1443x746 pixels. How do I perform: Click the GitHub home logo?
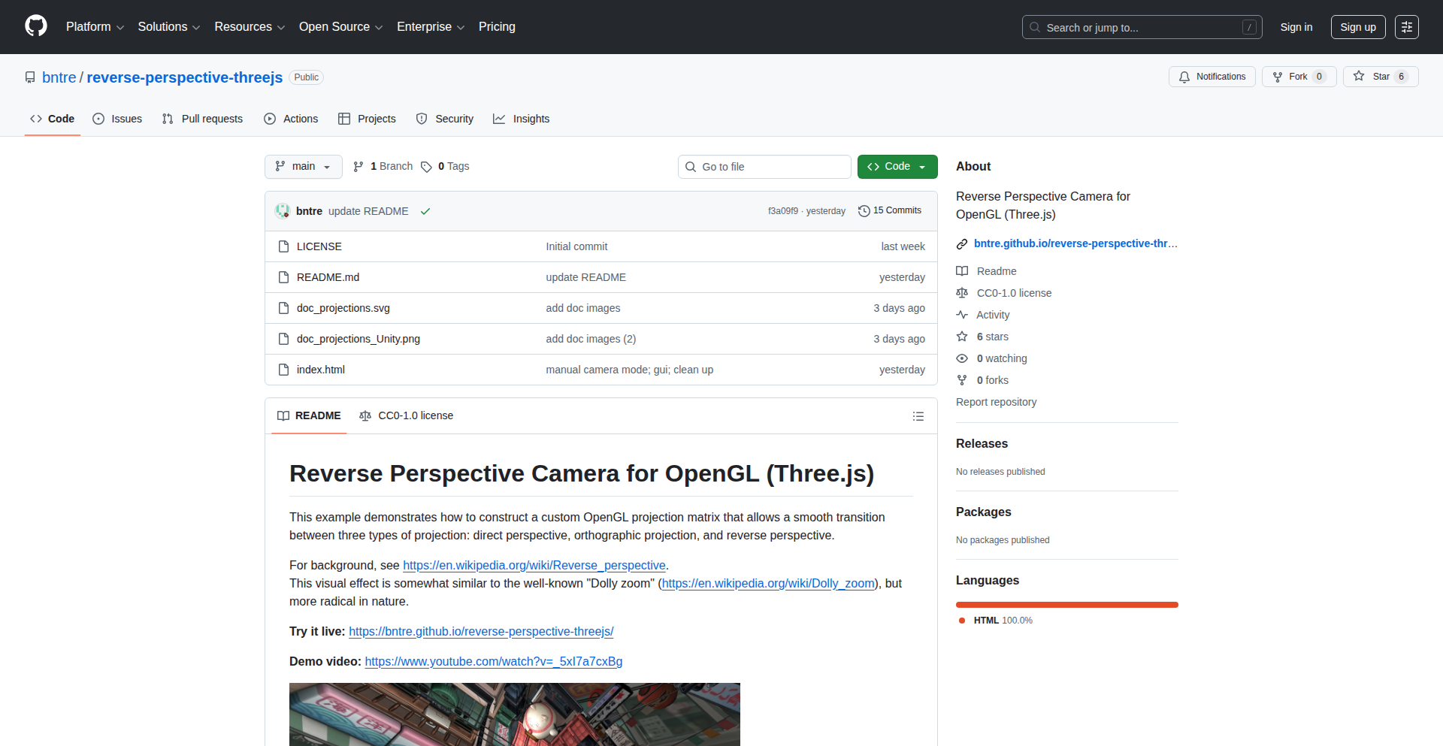35,26
